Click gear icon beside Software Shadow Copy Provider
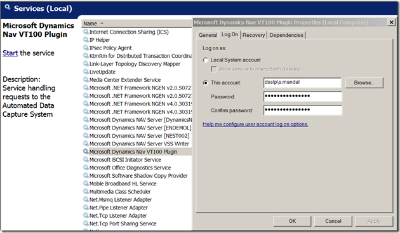 86,176
